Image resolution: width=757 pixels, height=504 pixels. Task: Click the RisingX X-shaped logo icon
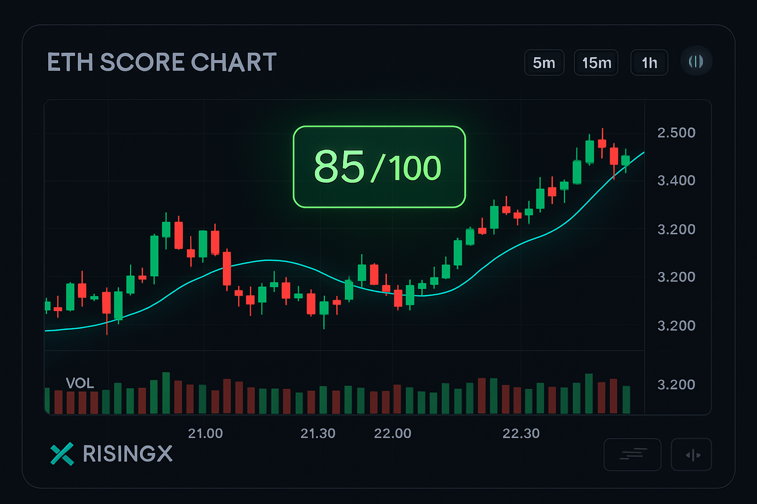point(62,454)
